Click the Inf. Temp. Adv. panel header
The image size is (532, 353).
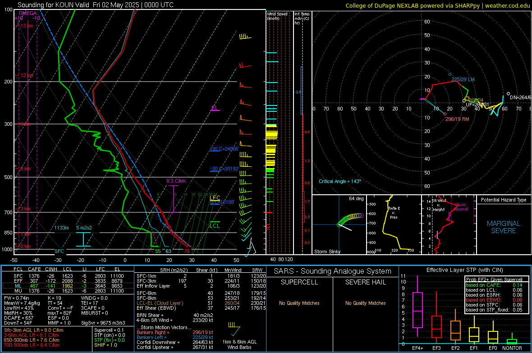[302, 18]
